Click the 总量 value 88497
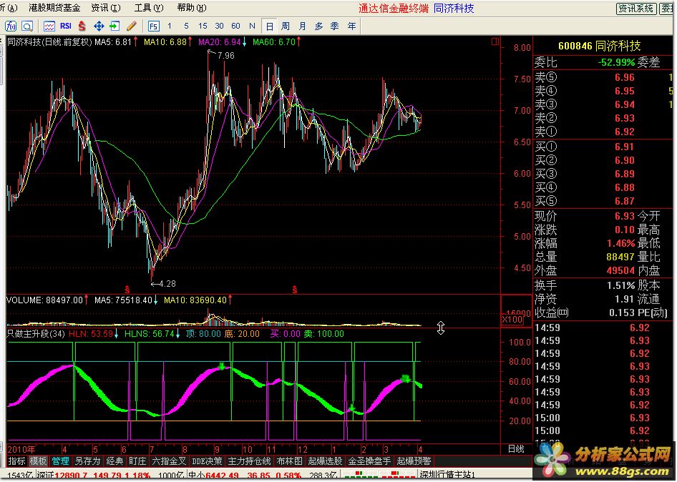The height and width of the screenshot is (482, 677). click(x=620, y=257)
